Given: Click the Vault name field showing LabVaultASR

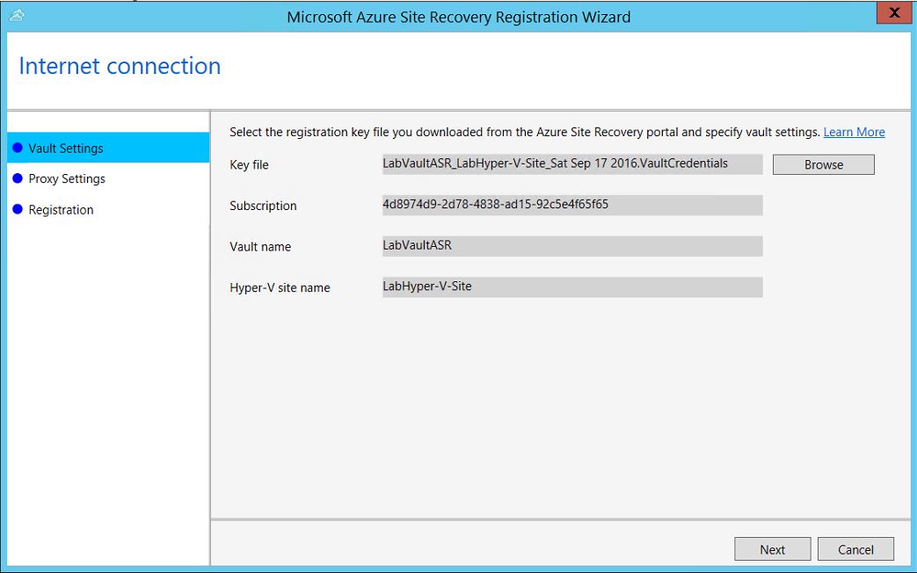Looking at the screenshot, I should pyautogui.click(x=571, y=246).
